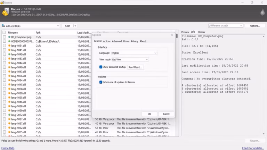This screenshot has width=267, height=150.
Task: Click the green status dot for lang-2052.dll
Action: [x=9, y=115]
